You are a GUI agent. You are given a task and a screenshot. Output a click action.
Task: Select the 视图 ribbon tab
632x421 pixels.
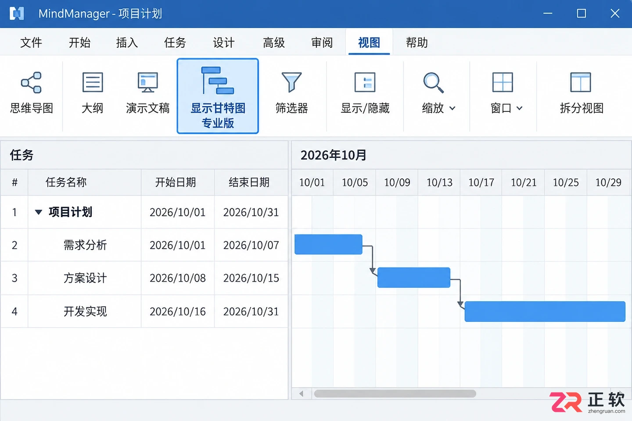pyautogui.click(x=369, y=43)
